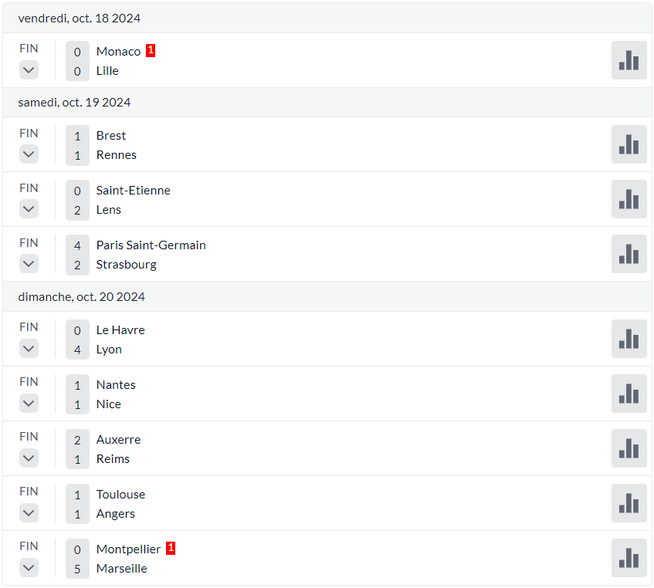The width and height of the screenshot is (654, 588).
Task: View stats icon for Toulouse vs Angers
Action: click(x=629, y=503)
